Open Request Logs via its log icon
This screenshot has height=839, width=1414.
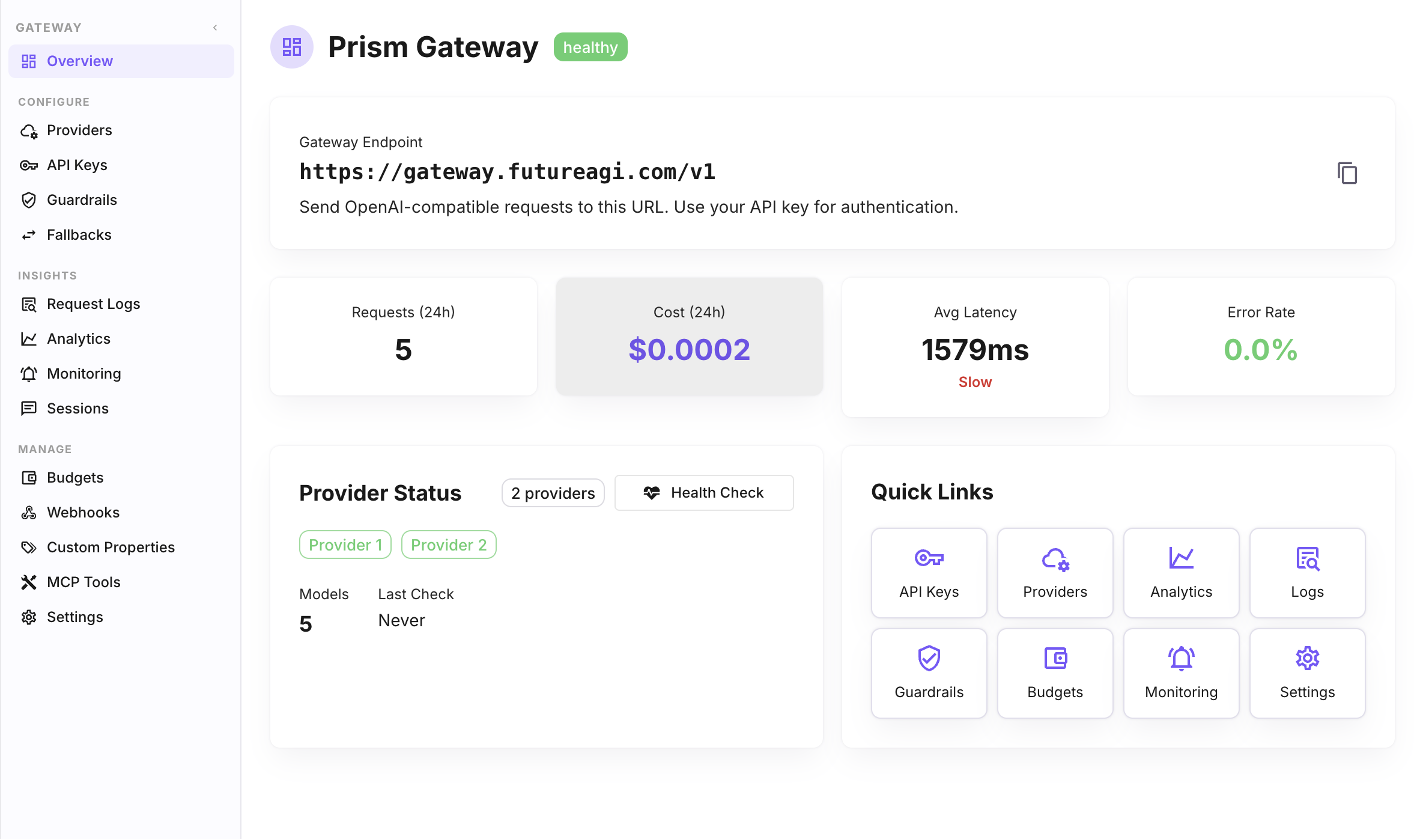(29, 304)
